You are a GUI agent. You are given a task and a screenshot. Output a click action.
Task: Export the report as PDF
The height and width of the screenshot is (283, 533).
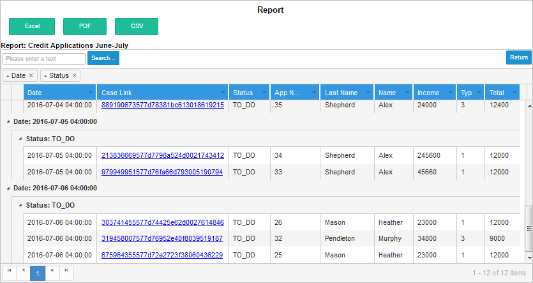tap(84, 26)
